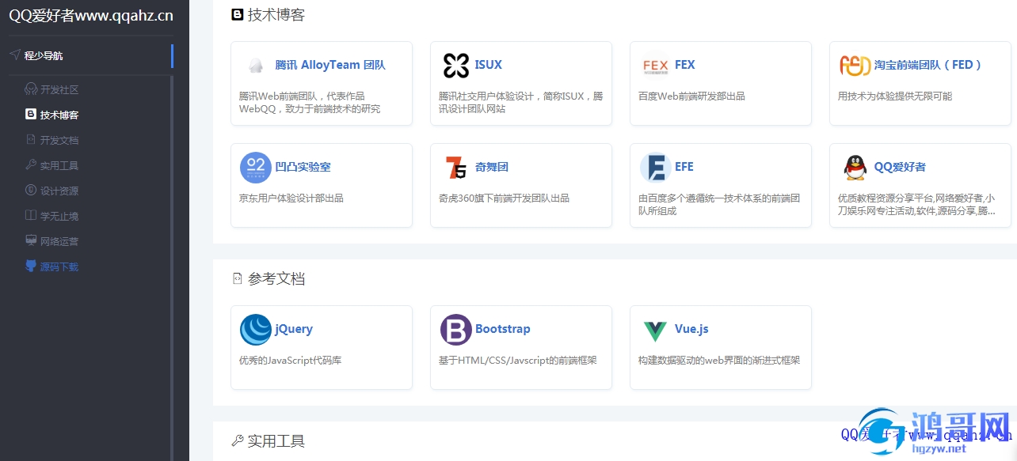
Task: Click the 腾讯 AlloyTeam card logo icon
Action: click(x=255, y=66)
